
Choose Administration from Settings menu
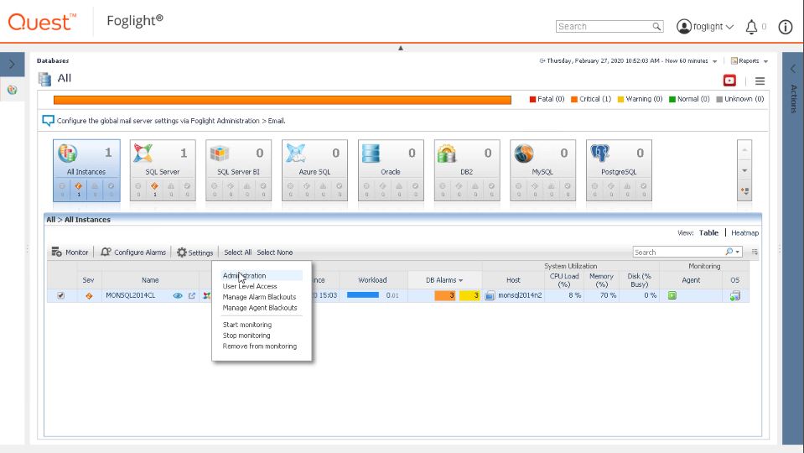click(x=244, y=275)
